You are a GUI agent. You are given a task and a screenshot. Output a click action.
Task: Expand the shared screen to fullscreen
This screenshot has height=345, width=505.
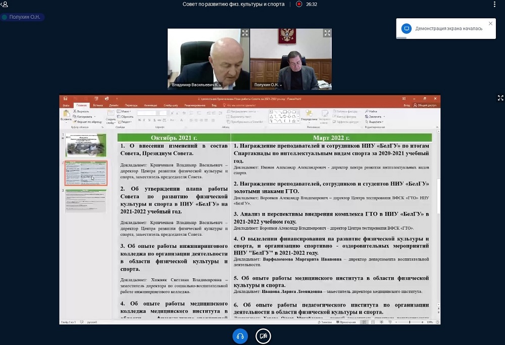click(500, 98)
